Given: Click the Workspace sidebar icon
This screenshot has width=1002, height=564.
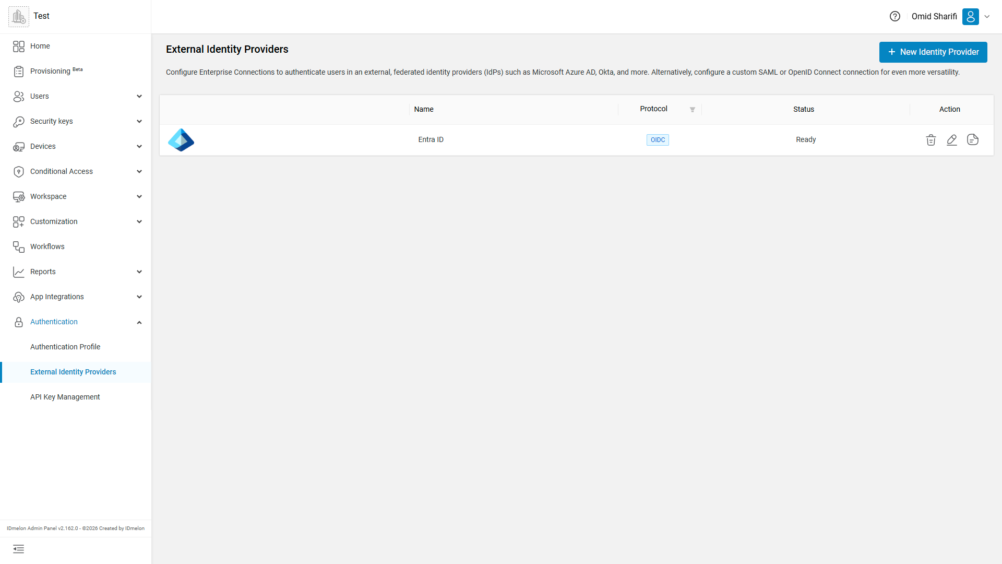Looking at the screenshot, I should (x=19, y=197).
